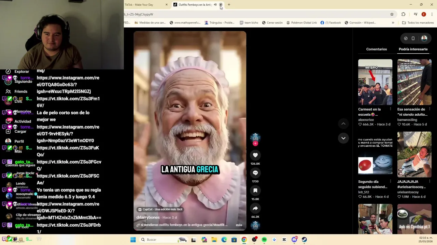Screen dimensions: 437x245
Task: Click the address bar URL field
Action: click(x=254, y=14)
